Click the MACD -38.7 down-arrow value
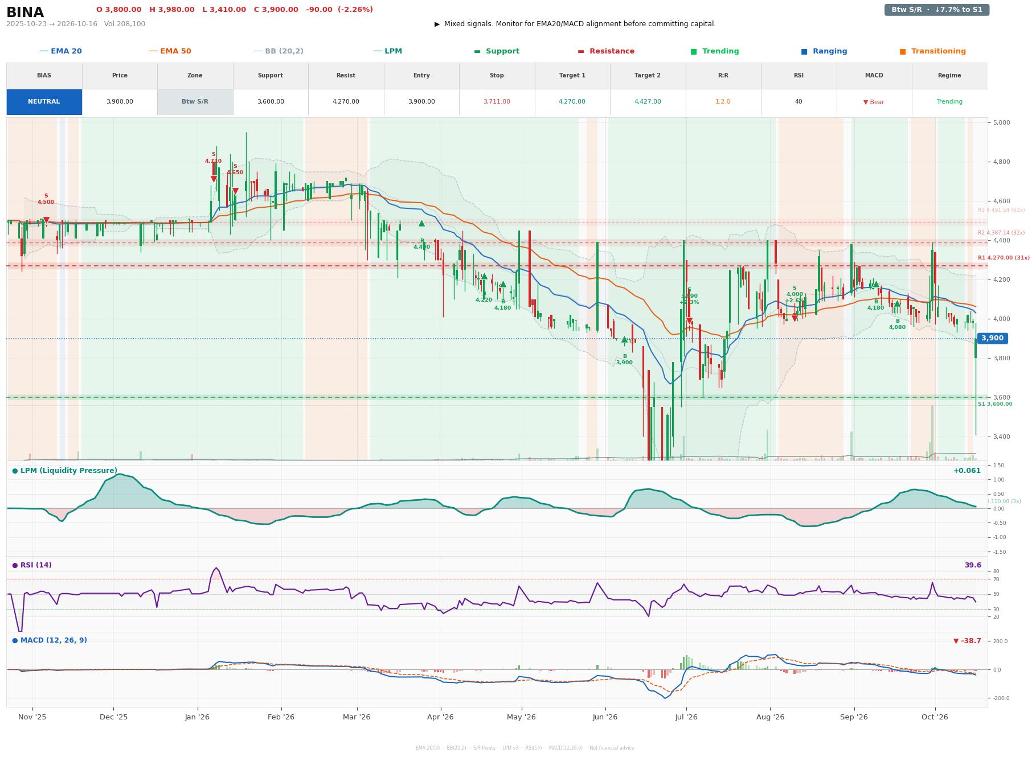1036x757 pixels. coord(967,641)
